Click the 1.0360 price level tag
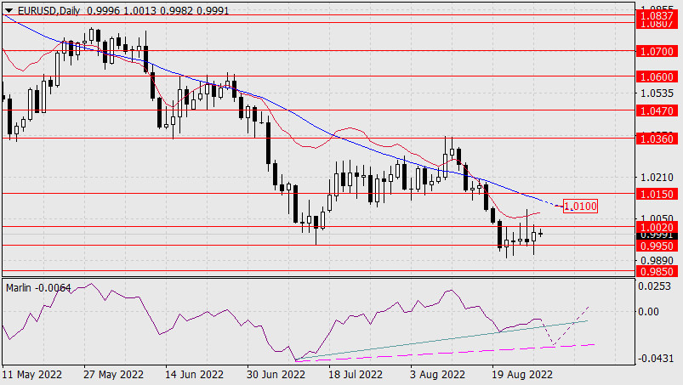The height and width of the screenshot is (385, 683). pos(658,137)
